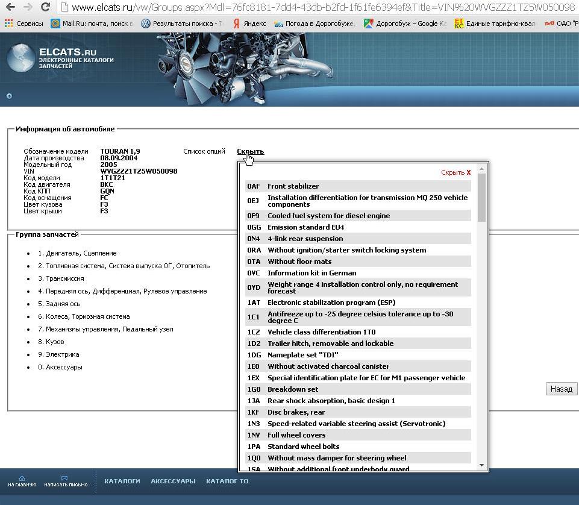This screenshot has height=505, width=579.
Task: Click the address bar URL field
Action: (x=318, y=7)
